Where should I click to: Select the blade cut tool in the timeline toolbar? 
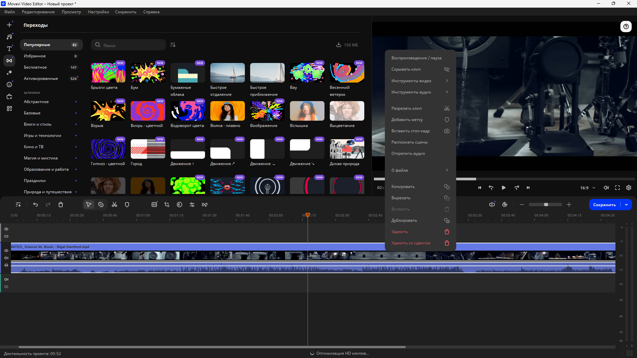click(x=101, y=205)
